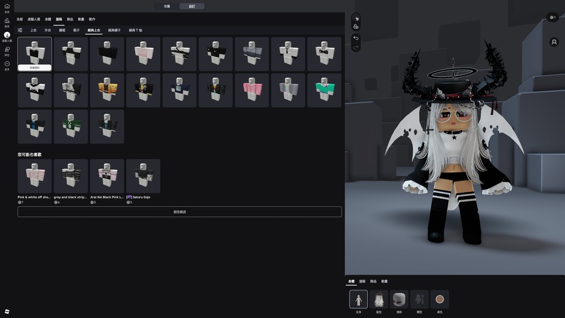Image resolution: width=565 pixels, height=318 pixels.
Task: Pick the skin color swatch 膚色
Action: click(440, 299)
